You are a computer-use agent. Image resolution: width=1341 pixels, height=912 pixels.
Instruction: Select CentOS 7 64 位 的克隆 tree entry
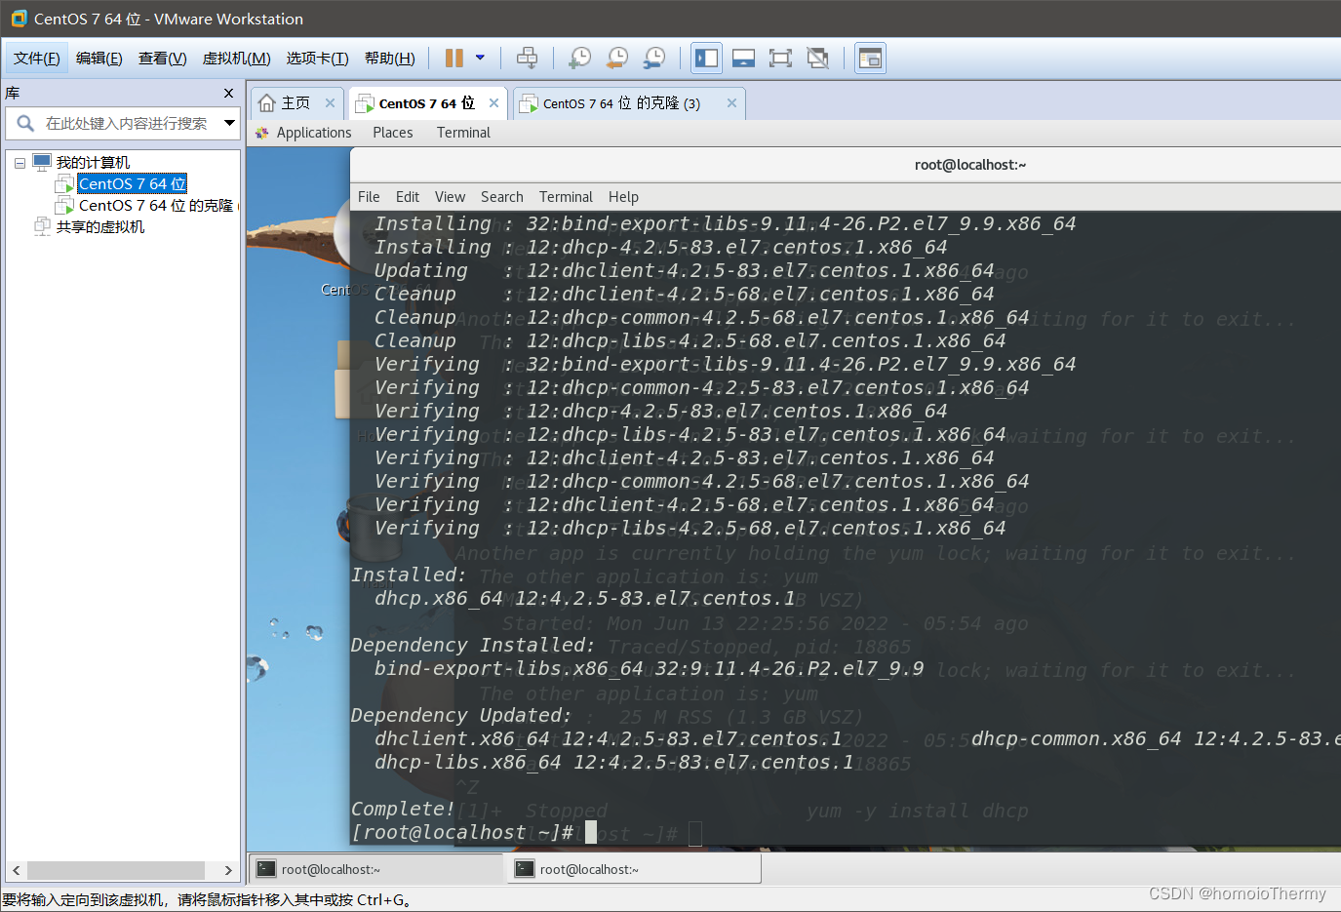coord(156,206)
